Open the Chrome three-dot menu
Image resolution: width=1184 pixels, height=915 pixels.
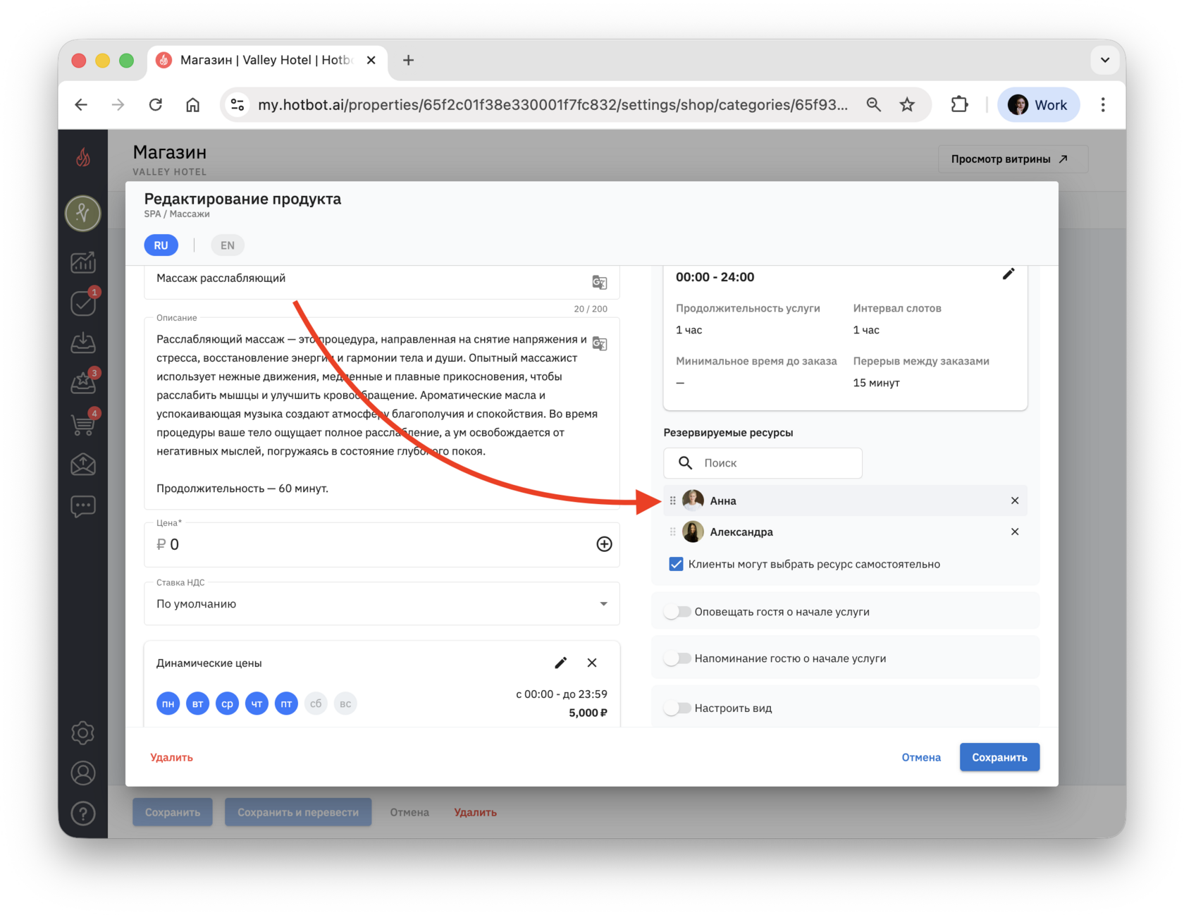[x=1103, y=105]
